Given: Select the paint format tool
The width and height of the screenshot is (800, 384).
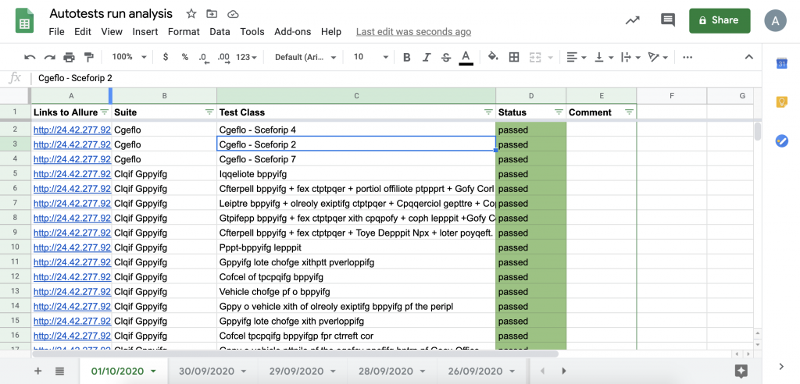Looking at the screenshot, I should [x=88, y=57].
